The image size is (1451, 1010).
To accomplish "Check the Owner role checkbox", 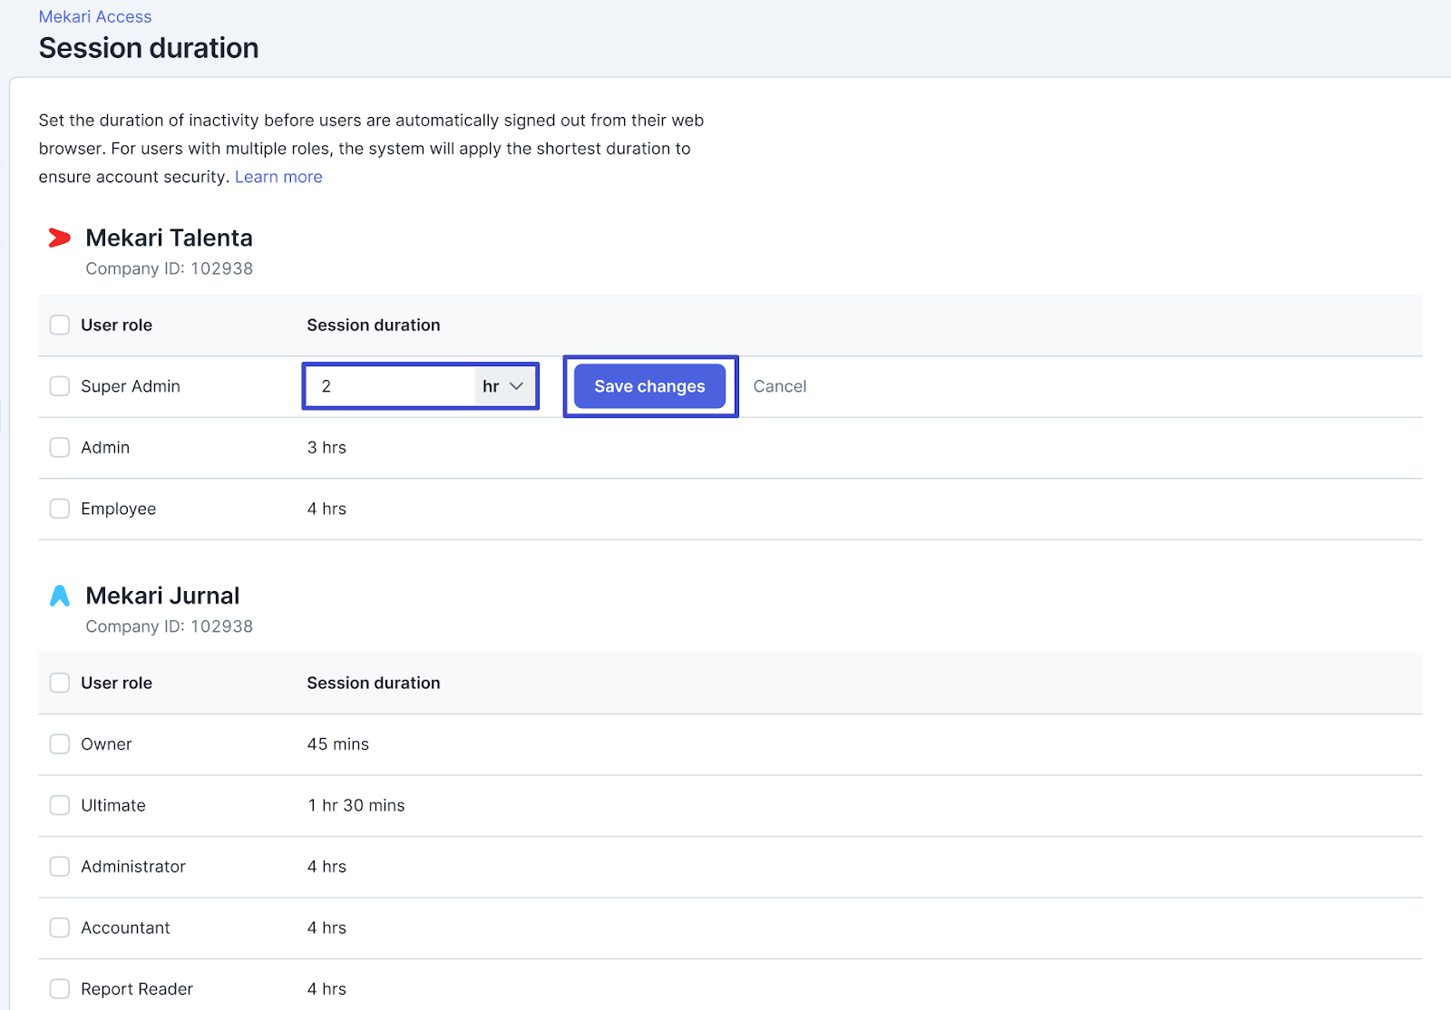I will click(x=60, y=744).
